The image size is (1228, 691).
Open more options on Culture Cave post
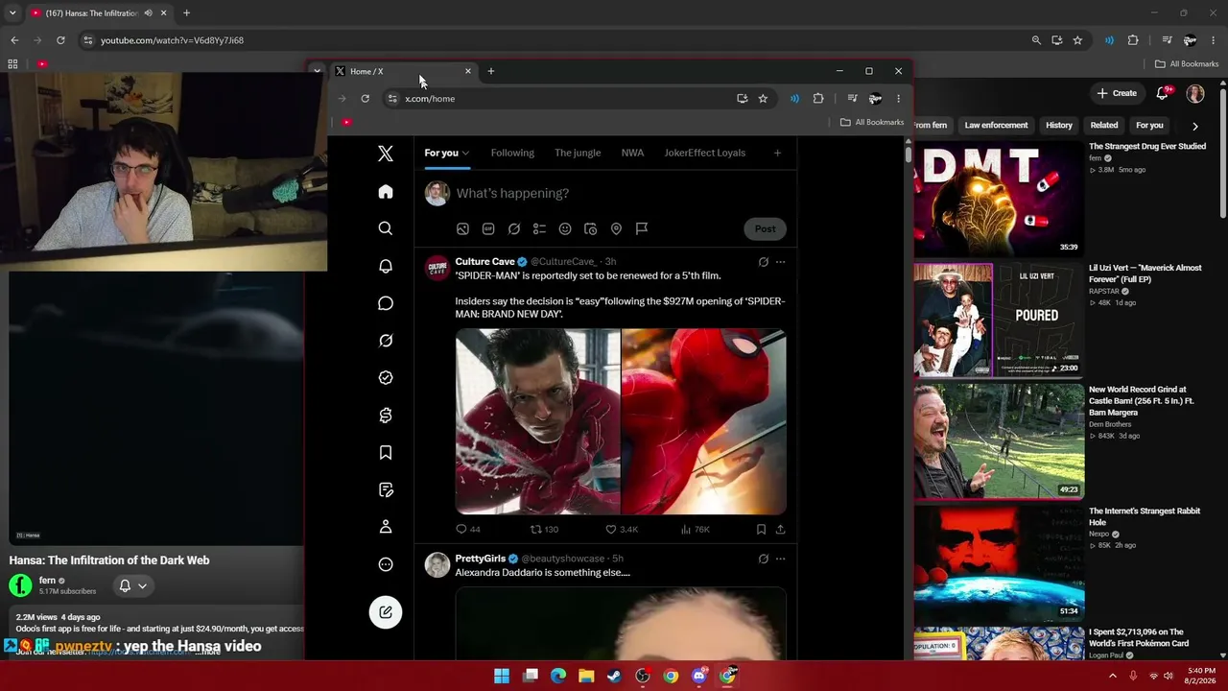780,262
